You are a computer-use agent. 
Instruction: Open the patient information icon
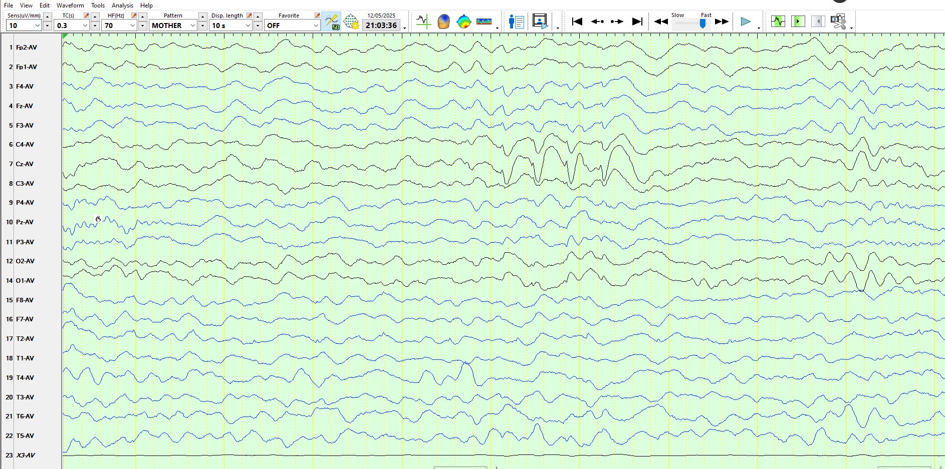click(x=516, y=22)
